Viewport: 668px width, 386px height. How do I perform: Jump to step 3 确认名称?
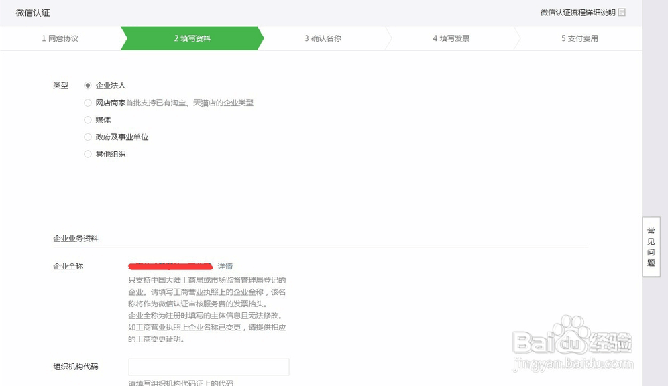325,38
